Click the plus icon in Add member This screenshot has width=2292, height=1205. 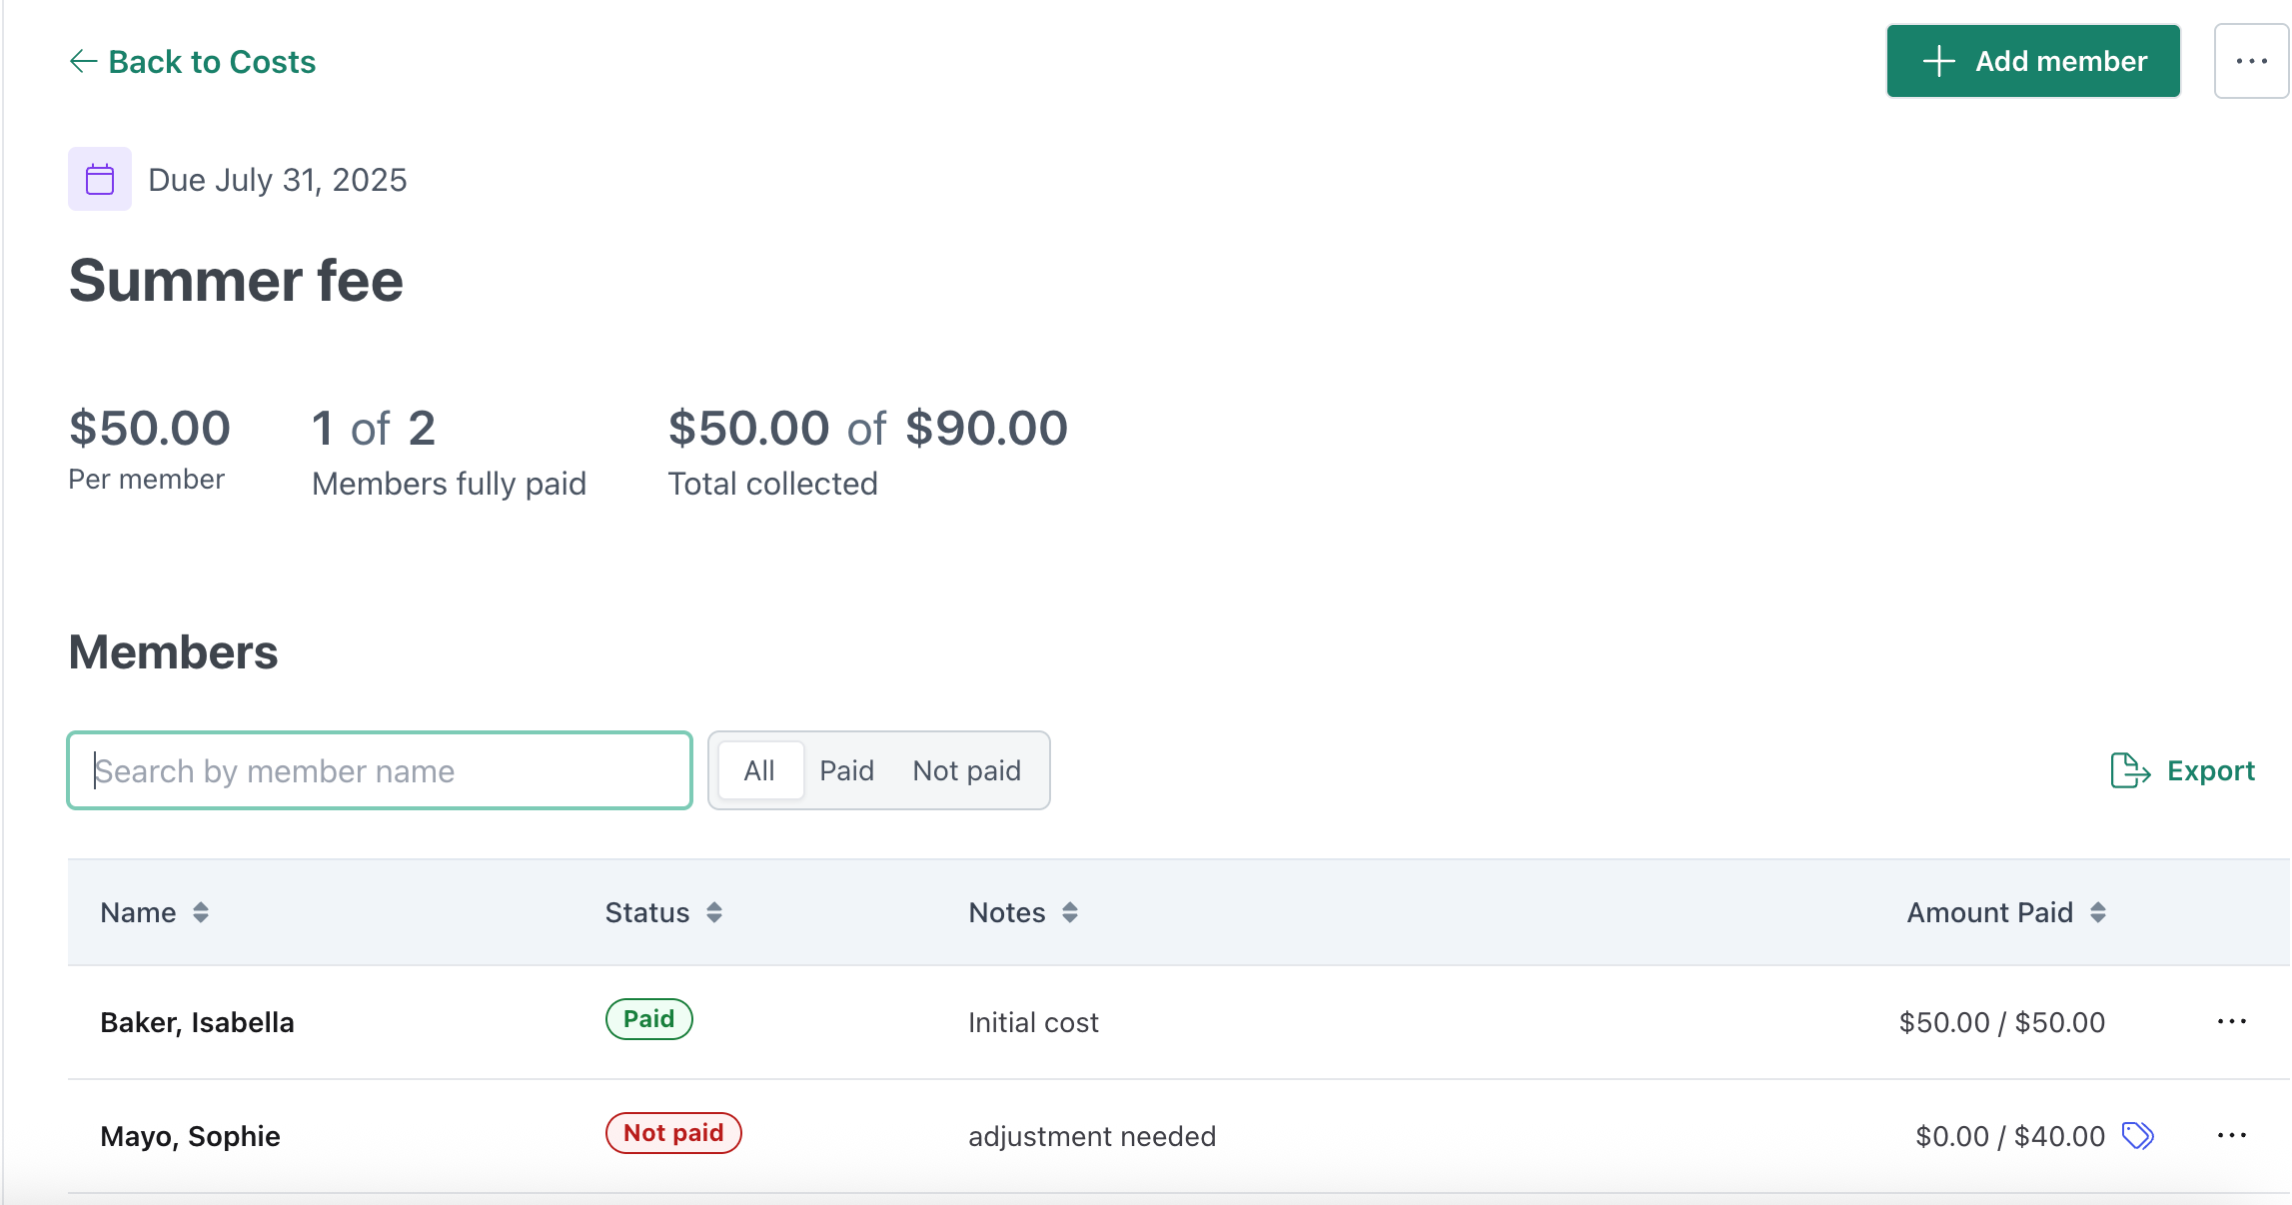1938,61
